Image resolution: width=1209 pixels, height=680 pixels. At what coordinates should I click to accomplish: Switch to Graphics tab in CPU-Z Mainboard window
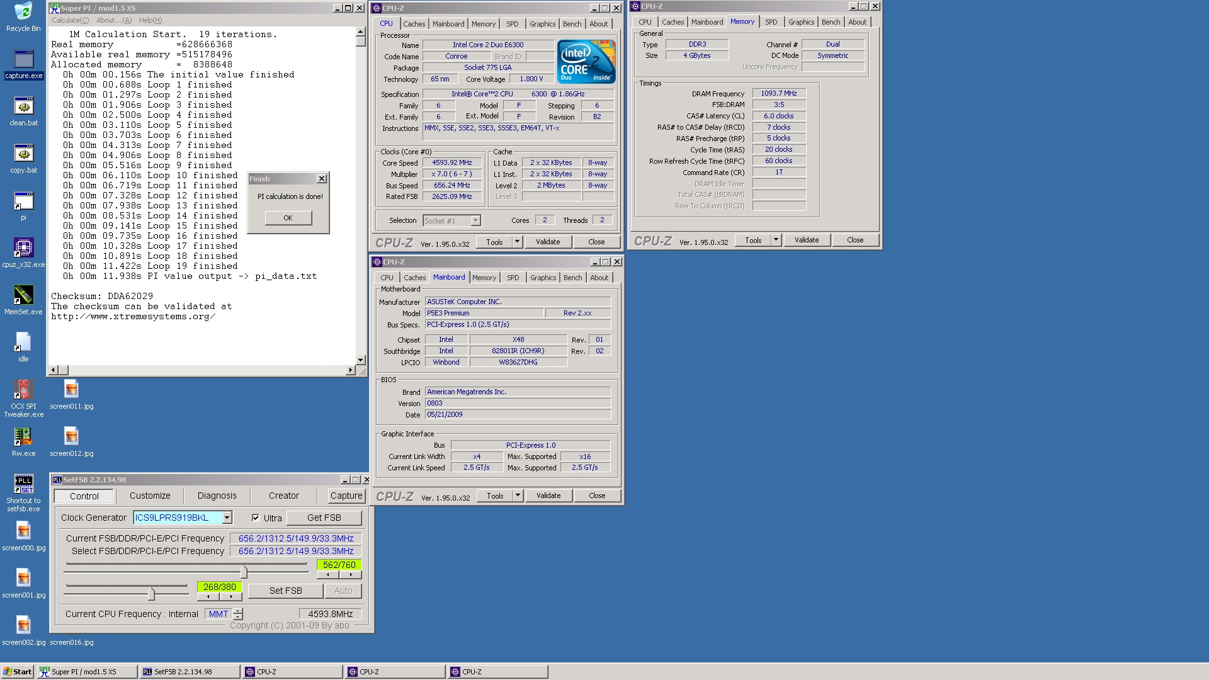543,278
